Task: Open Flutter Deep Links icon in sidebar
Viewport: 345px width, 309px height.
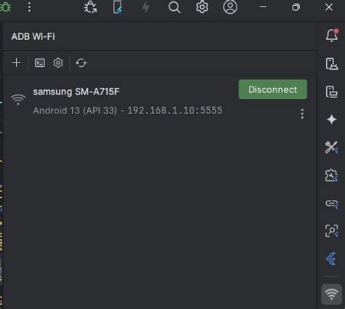Action: coord(331,204)
